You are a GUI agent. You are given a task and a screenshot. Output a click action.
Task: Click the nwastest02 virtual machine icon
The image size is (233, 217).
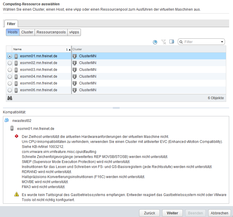click(7, 120)
